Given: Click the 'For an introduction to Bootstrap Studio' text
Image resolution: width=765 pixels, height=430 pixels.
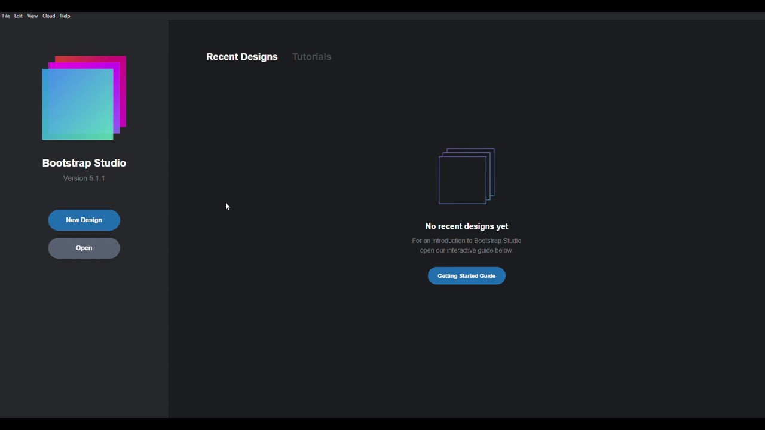Looking at the screenshot, I should [x=467, y=241].
